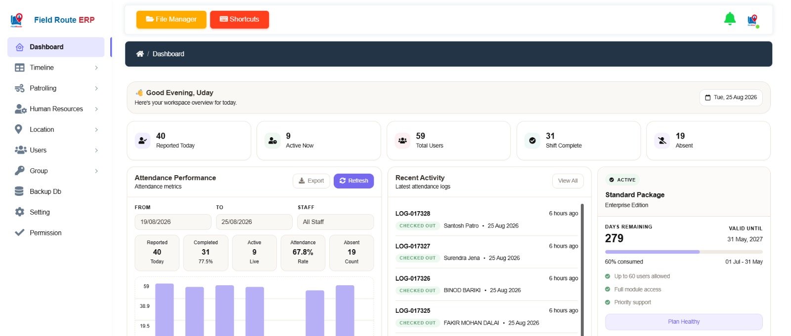Click the Standard Package heading
The image size is (791, 336).
pyautogui.click(x=635, y=195)
